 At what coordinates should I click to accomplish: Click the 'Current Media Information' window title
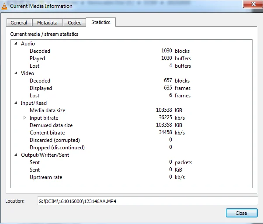pos(41,6)
